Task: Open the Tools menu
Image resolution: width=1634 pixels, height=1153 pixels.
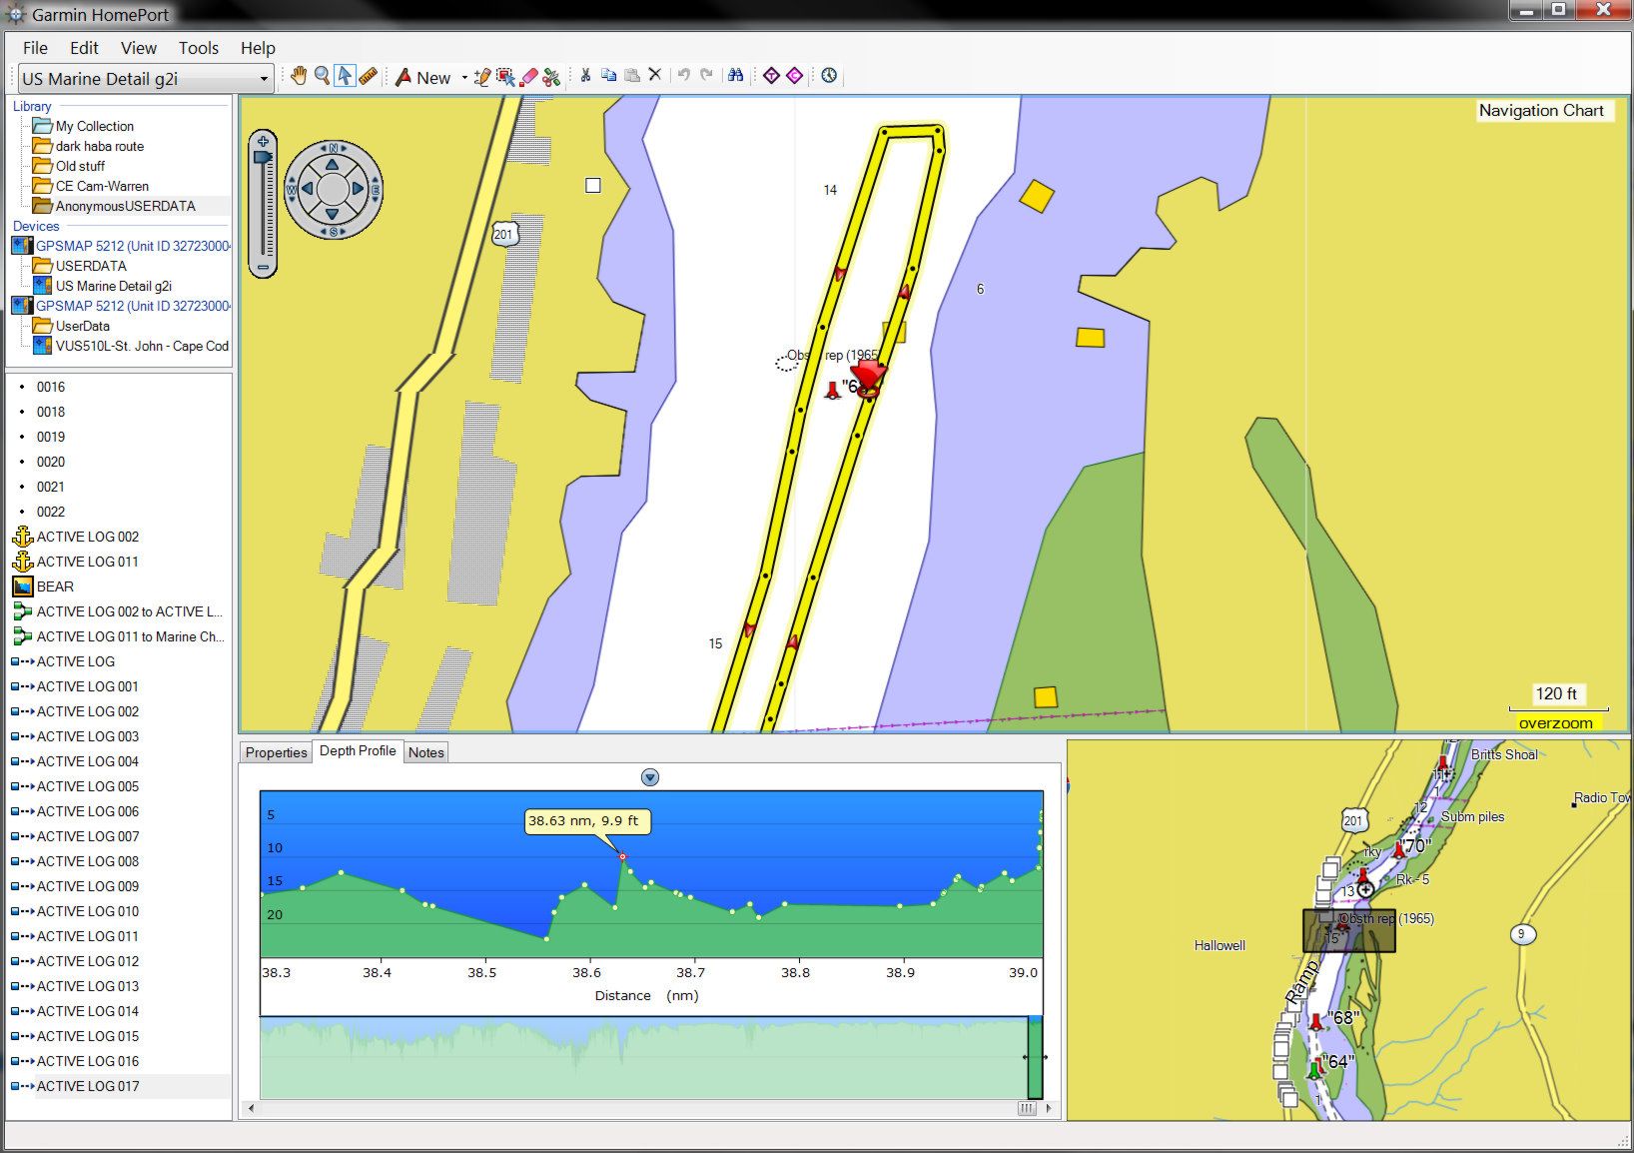Action: (199, 48)
